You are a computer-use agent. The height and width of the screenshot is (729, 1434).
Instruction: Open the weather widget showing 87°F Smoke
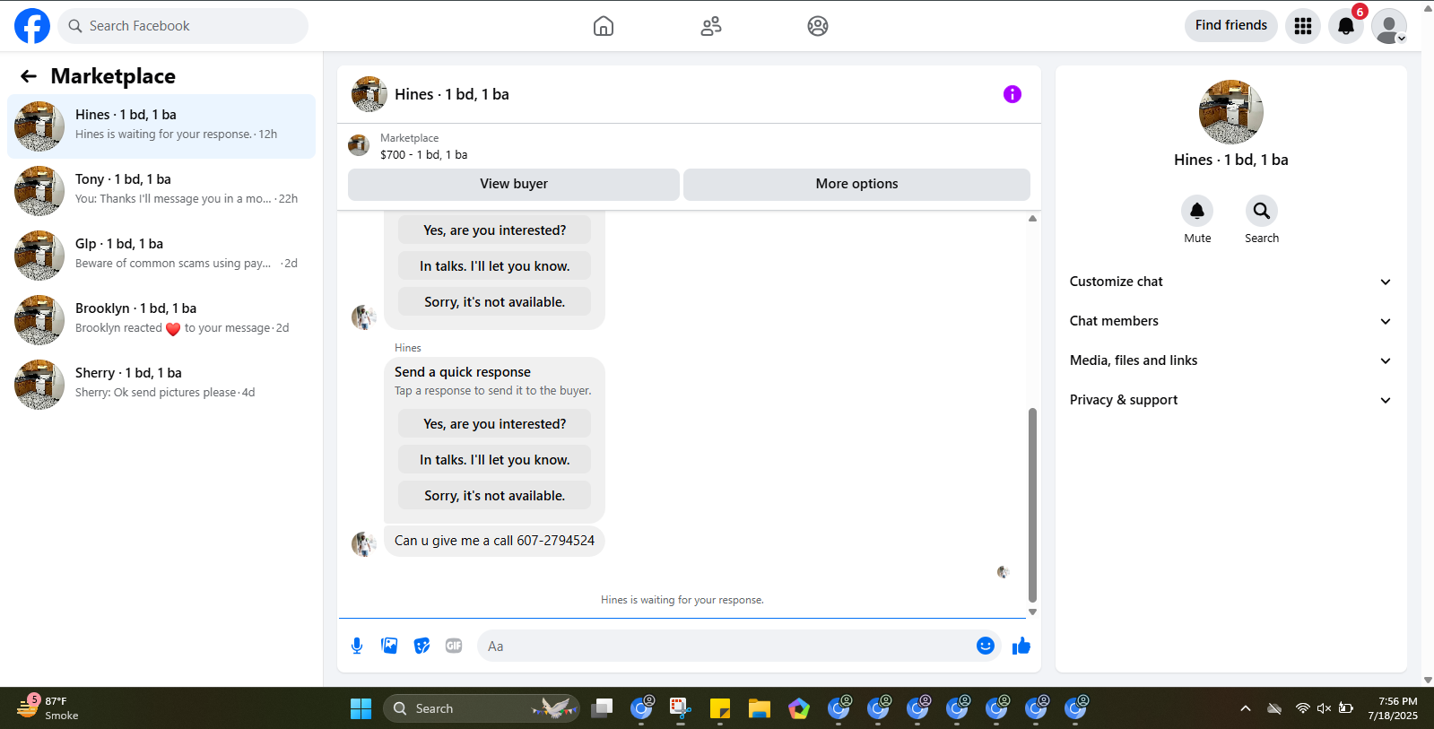click(48, 708)
